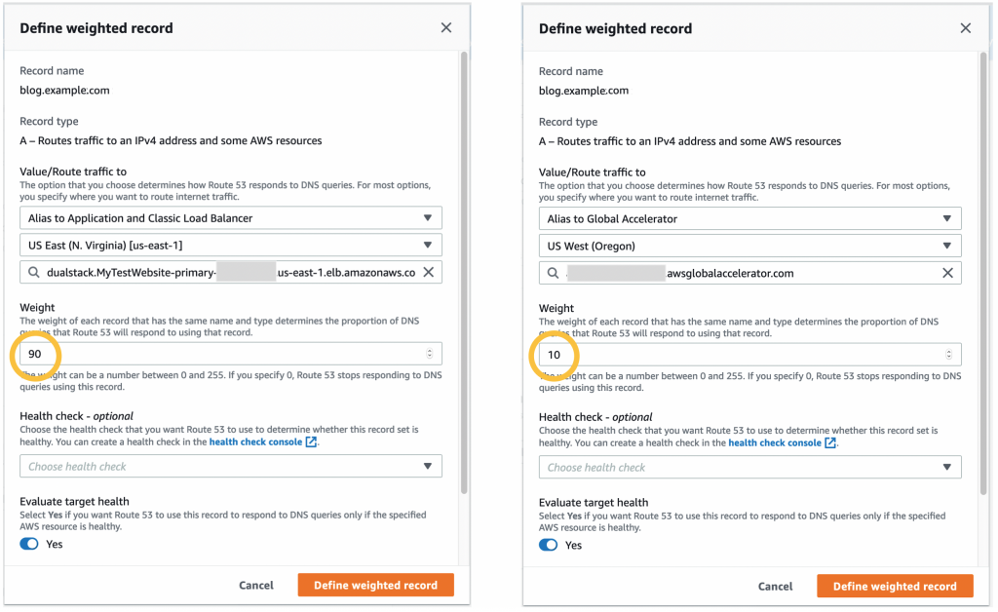998x612 pixels.
Task: Clear the load balancer endpoint using the X icon
Action: coord(428,272)
